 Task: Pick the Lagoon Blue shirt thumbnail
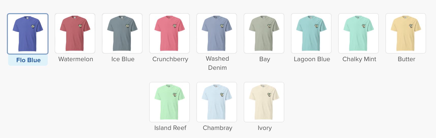point(311,33)
